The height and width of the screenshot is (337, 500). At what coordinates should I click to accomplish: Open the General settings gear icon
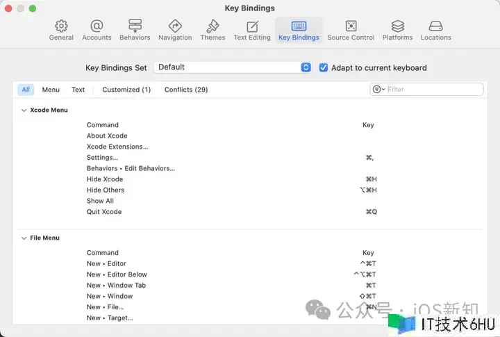tap(61, 26)
